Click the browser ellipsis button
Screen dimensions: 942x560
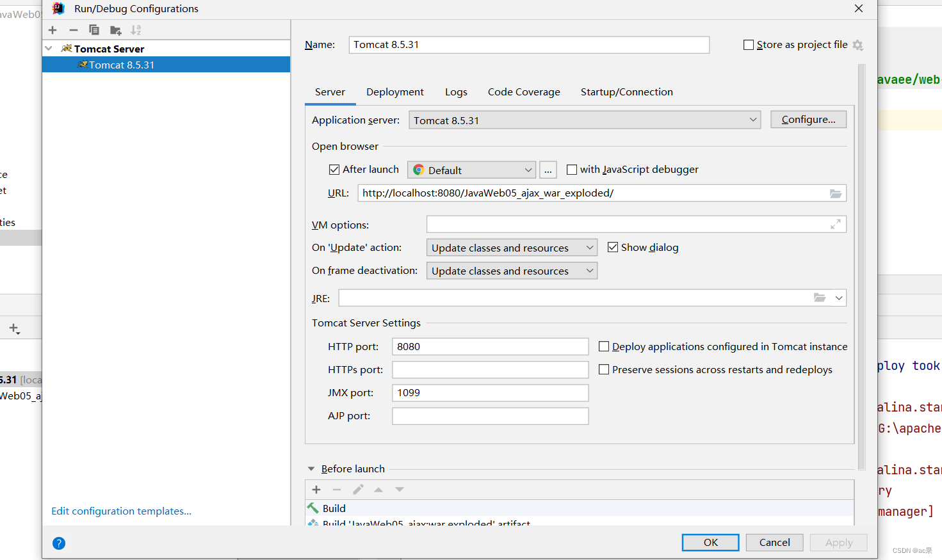(548, 170)
